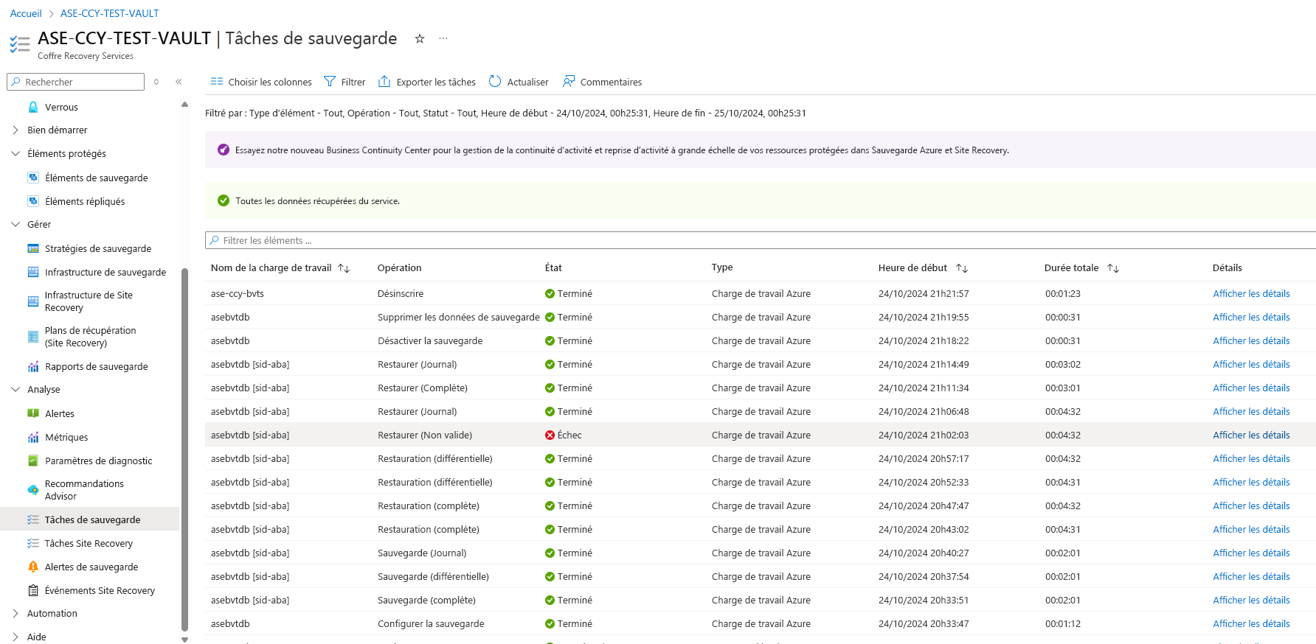Viewport: 1316px width, 644px height.
Task: Click the Exporter les tâches icon
Action: pyautogui.click(x=384, y=82)
